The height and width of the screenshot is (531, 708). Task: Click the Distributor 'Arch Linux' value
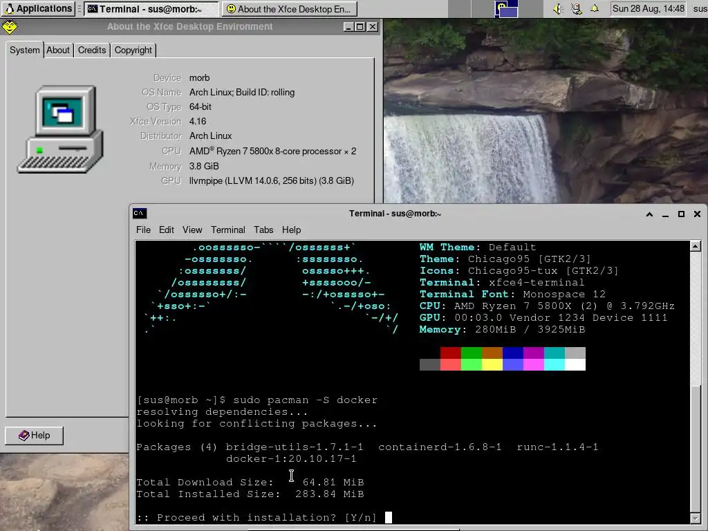(210, 136)
